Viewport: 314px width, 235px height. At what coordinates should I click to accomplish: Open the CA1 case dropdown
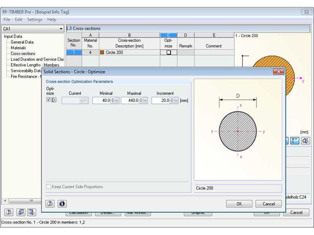coord(61,29)
